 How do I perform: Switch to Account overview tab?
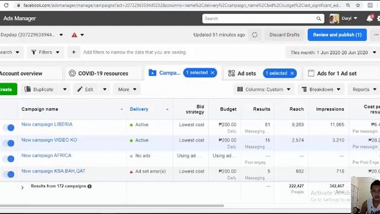pyautogui.click(x=21, y=73)
